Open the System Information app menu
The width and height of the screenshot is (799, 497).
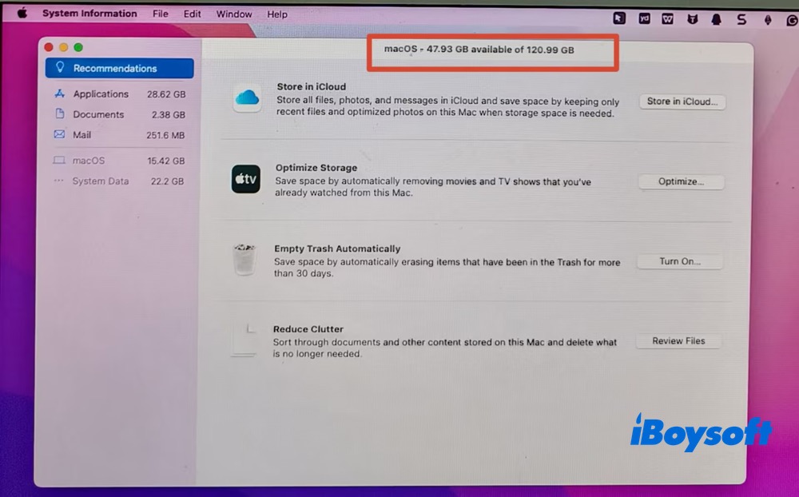(x=89, y=14)
